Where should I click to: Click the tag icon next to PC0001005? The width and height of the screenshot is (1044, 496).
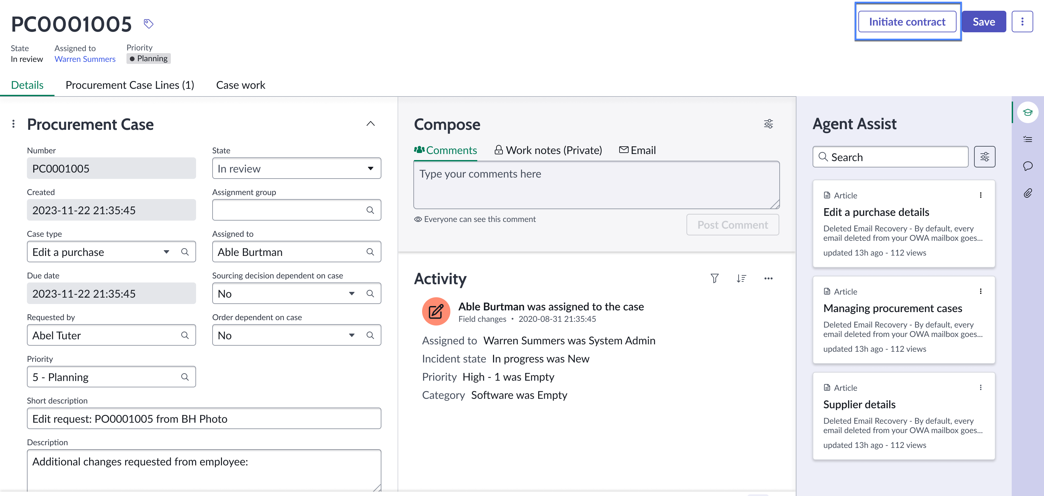tap(148, 24)
